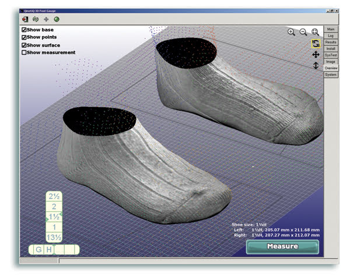The width and height of the screenshot is (350, 277).
Task: Restore the 3D Foot Gauge window
Action: [x=332, y=11]
